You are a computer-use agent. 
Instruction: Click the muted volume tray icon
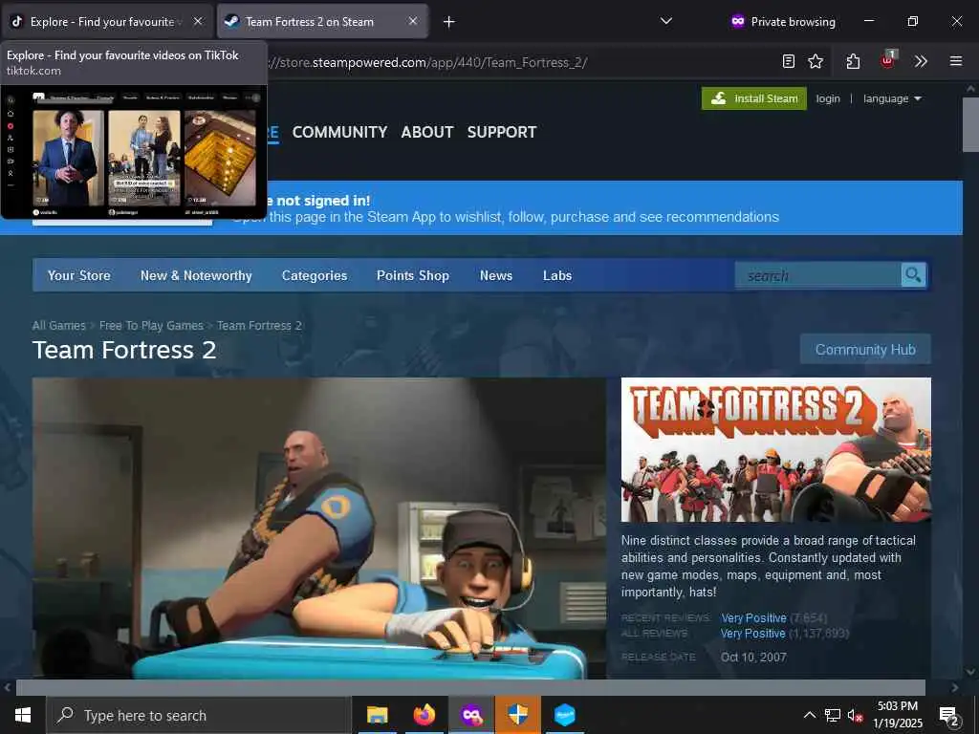pyautogui.click(x=855, y=715)
